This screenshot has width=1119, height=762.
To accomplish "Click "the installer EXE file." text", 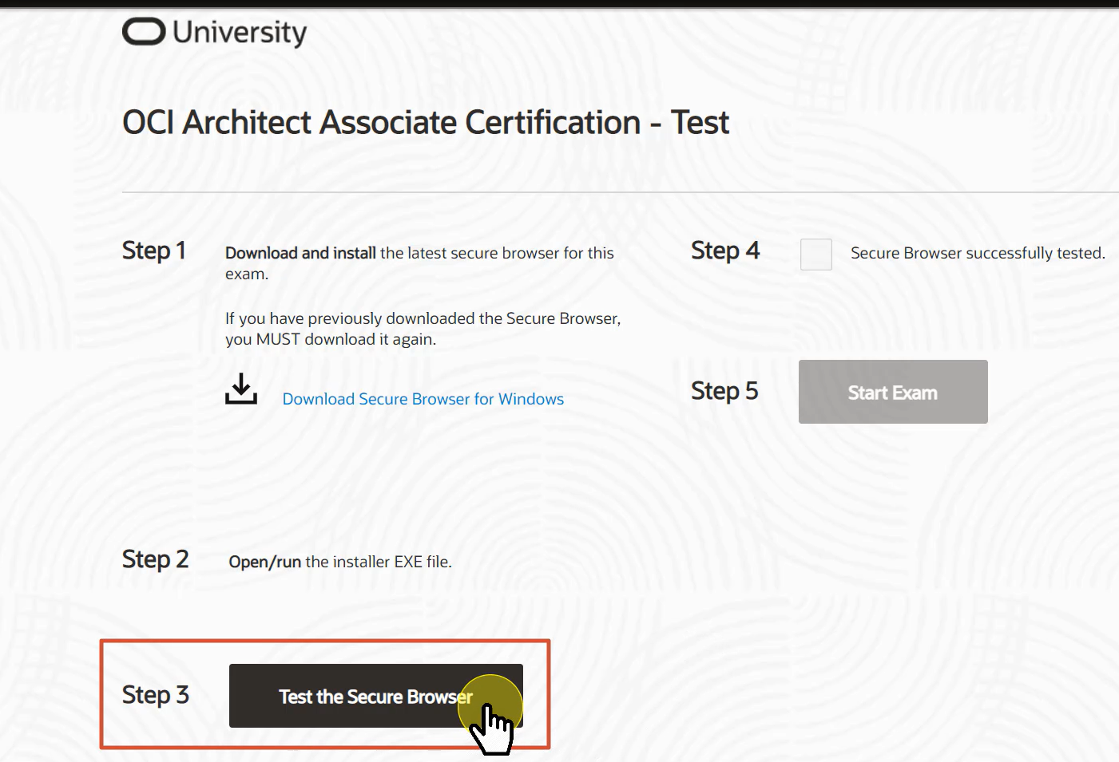I will pyautogui.click(x=379, y=562).
